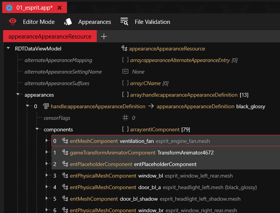This screenshot has width=280, height=213.
Task: Click the component icon next to ventilation_fan
Action: point(65,141)
